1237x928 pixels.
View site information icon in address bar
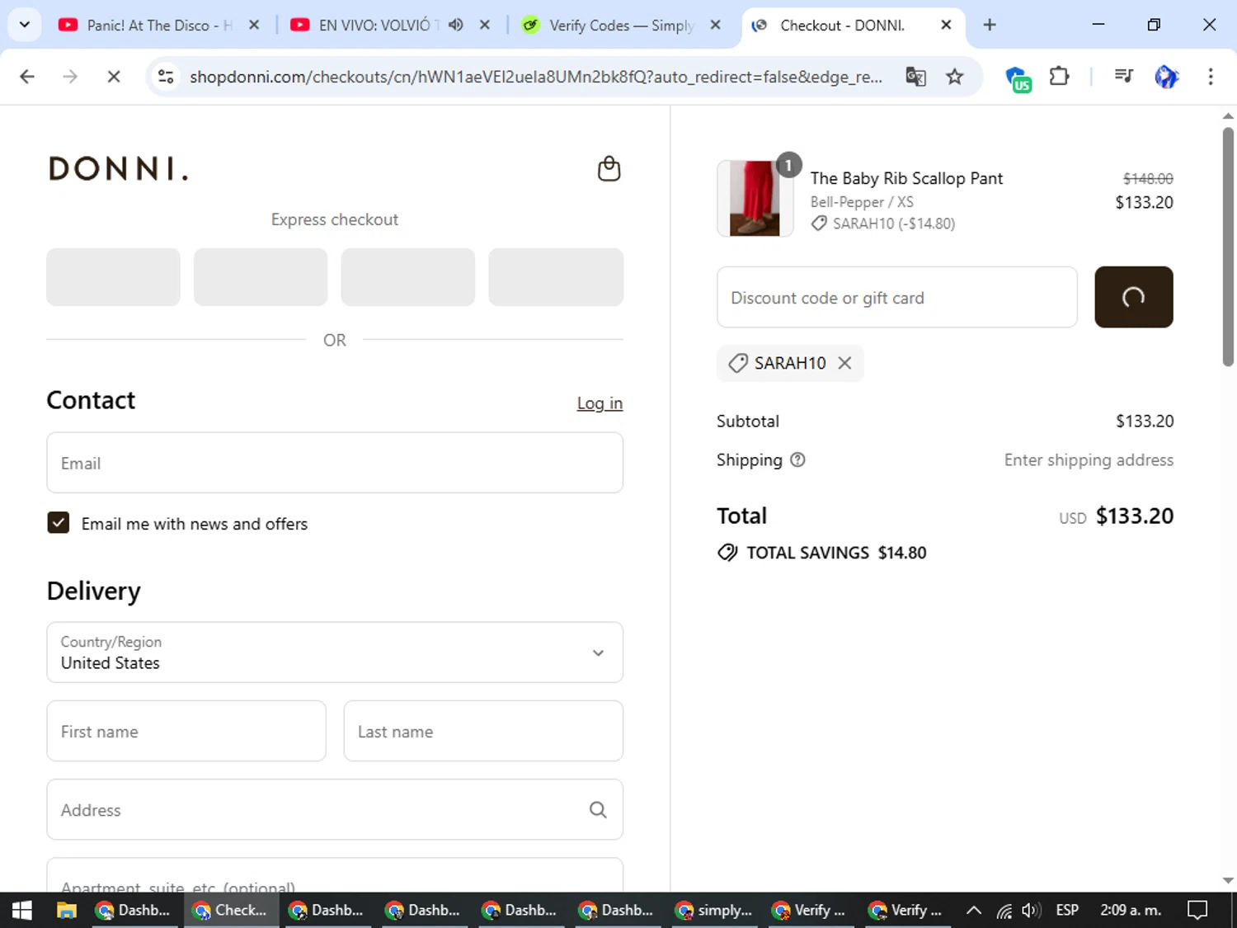(166, 77)
